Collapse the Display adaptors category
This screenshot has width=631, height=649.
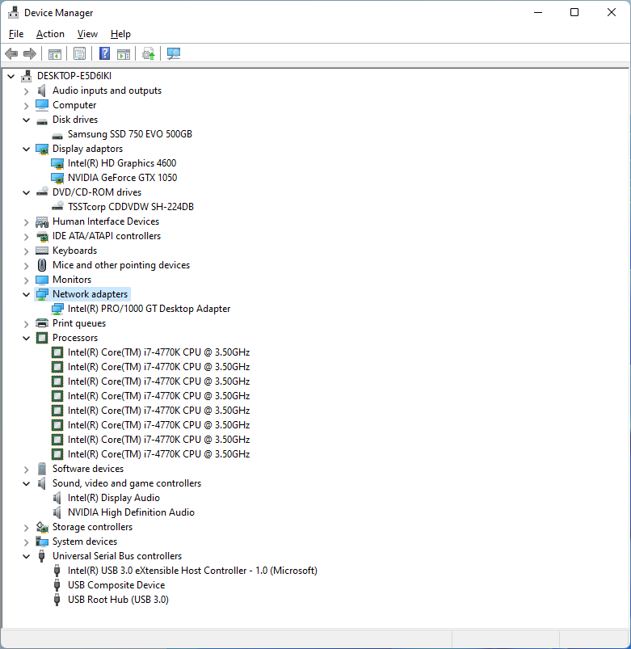[26, 149]
